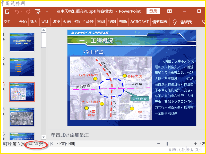Image resolution: width=206 pixels, height=154 pixels.
Task: Maximize the PowerPoint window
Action: [x=199, y=11]
